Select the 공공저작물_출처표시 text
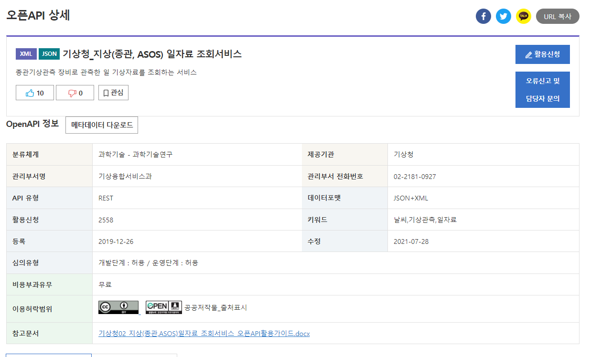Viewport: 590px width, 357px height. pos(215,307)
